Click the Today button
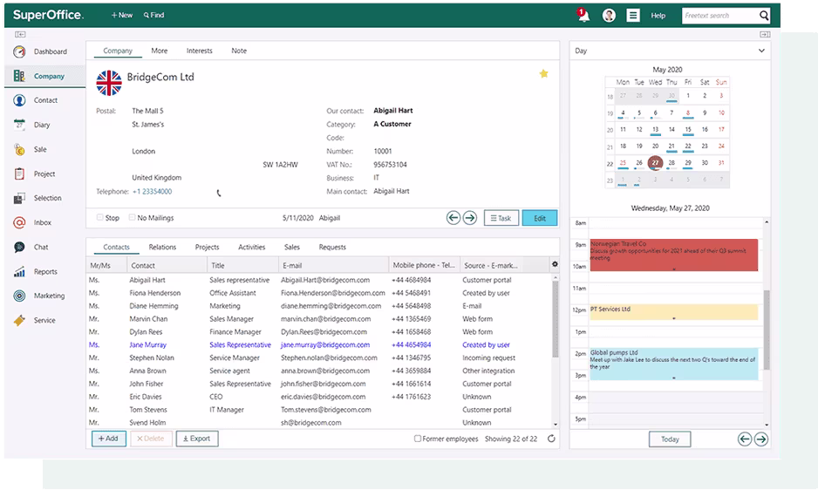The image size is (825, 497). pos(670,439)
